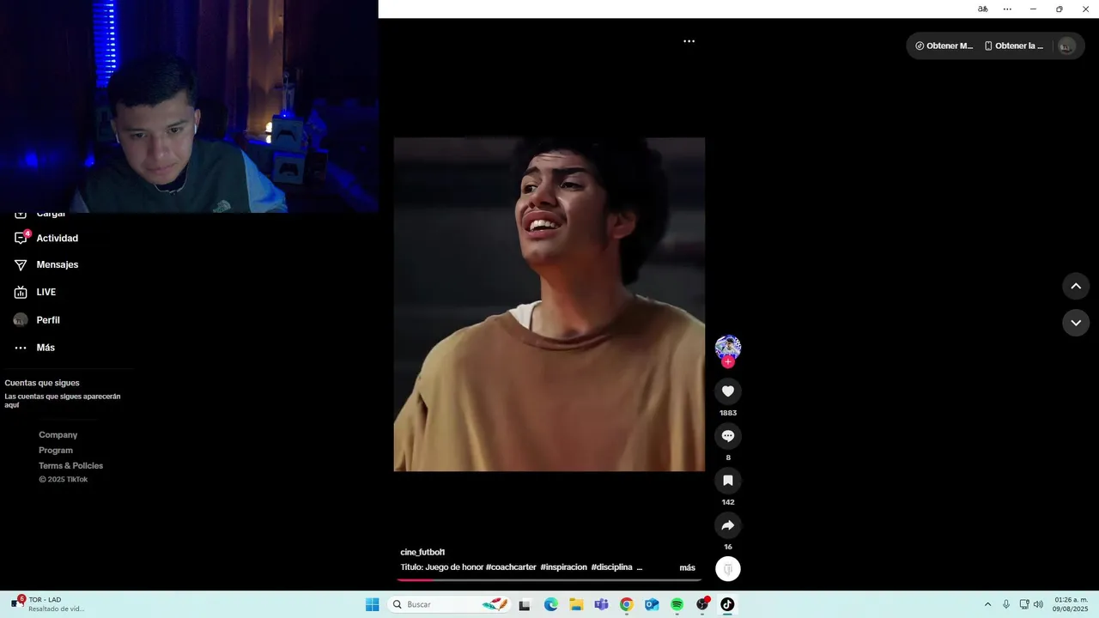Click the #inspiracion hashtag
The height and width of the screenshot is (618, 1099).
point(563,567)
